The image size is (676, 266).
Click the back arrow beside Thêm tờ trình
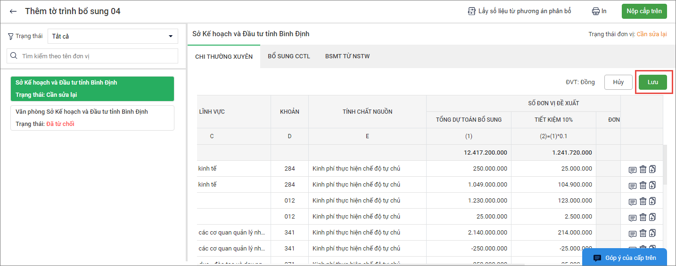pos(13,11)
